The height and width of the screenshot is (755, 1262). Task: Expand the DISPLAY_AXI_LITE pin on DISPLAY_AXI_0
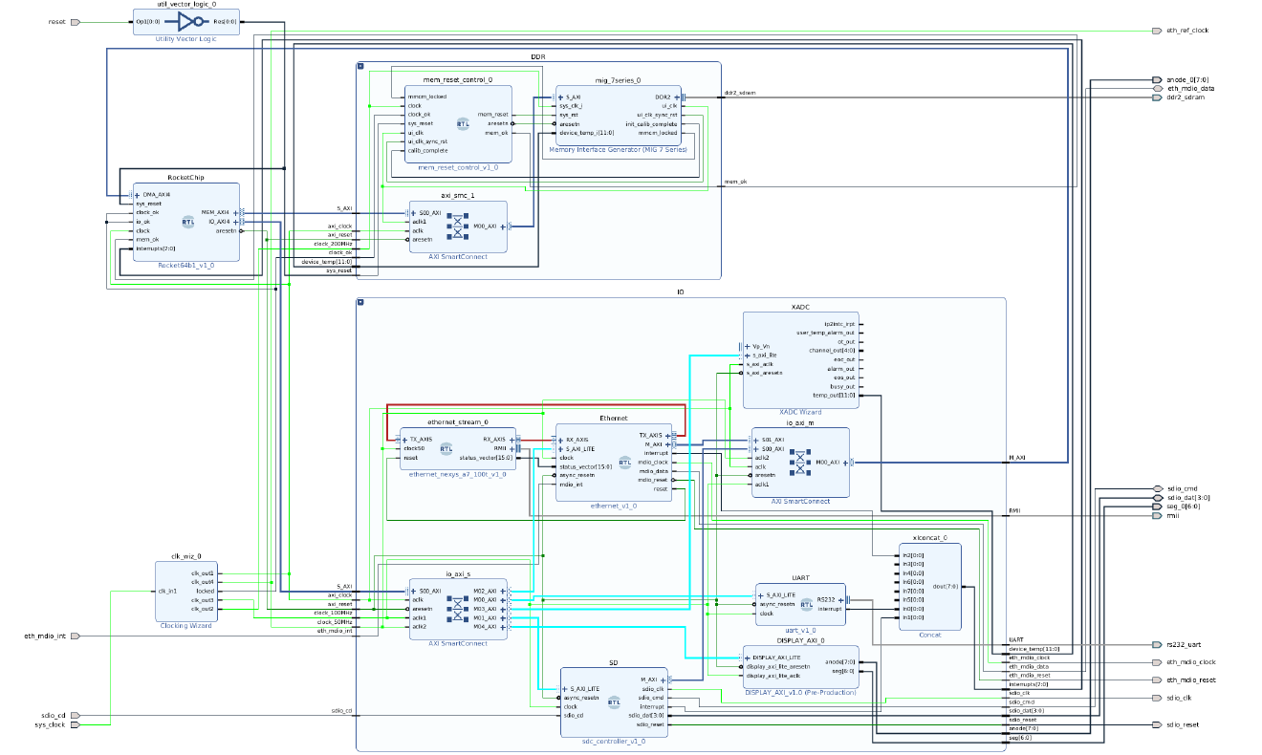pyautogui.click(x=747, y=658)
